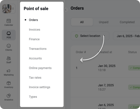The height and width of the screenshot is (109, 140).
Task: Switch to the Completed tab
Action: (127, 22)
